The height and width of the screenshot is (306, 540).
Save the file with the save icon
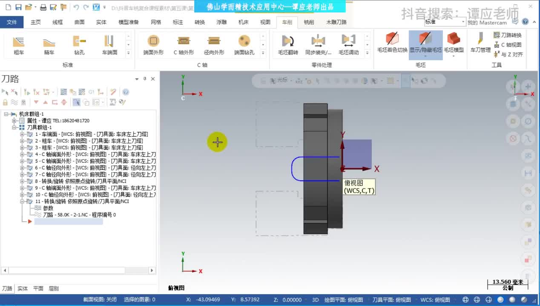(18, 7)
